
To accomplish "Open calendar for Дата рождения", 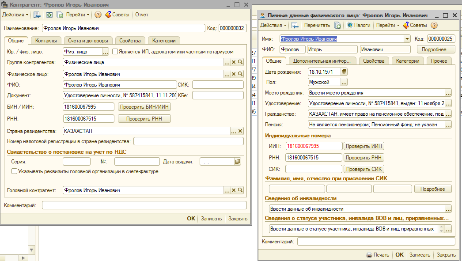I will point(344,72).
